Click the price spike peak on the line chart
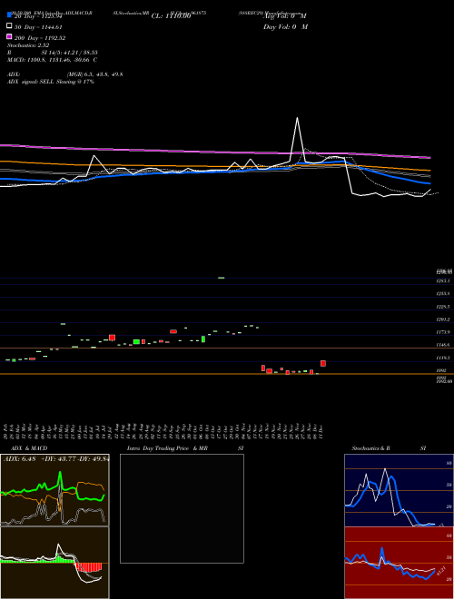 click(x=297, y=118)
